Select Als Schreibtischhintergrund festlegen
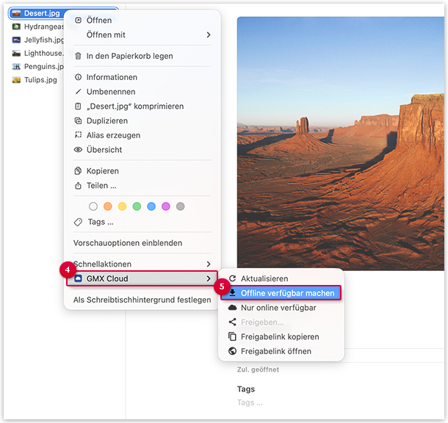 [142, 300]
